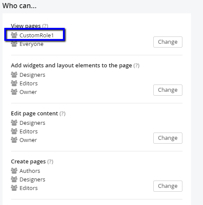Click Editors icon under Add widgets section
Viewport: 203px width, 205px height.
14,83
